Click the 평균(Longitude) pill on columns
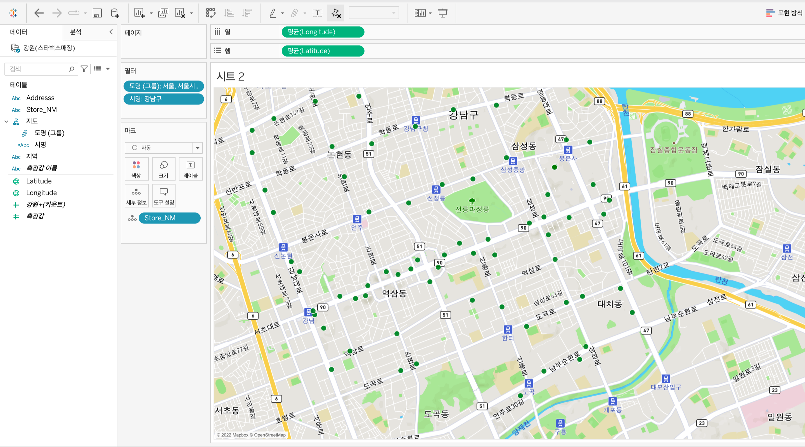The width and height of the screenshot is (805, 447). [x=323, y=32]
